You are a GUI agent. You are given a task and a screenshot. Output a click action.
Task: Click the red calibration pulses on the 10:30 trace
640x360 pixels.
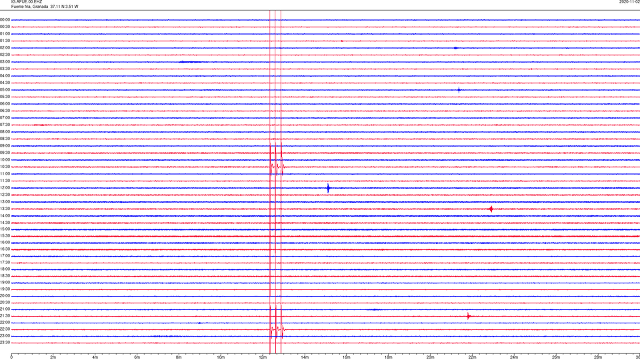277,167
